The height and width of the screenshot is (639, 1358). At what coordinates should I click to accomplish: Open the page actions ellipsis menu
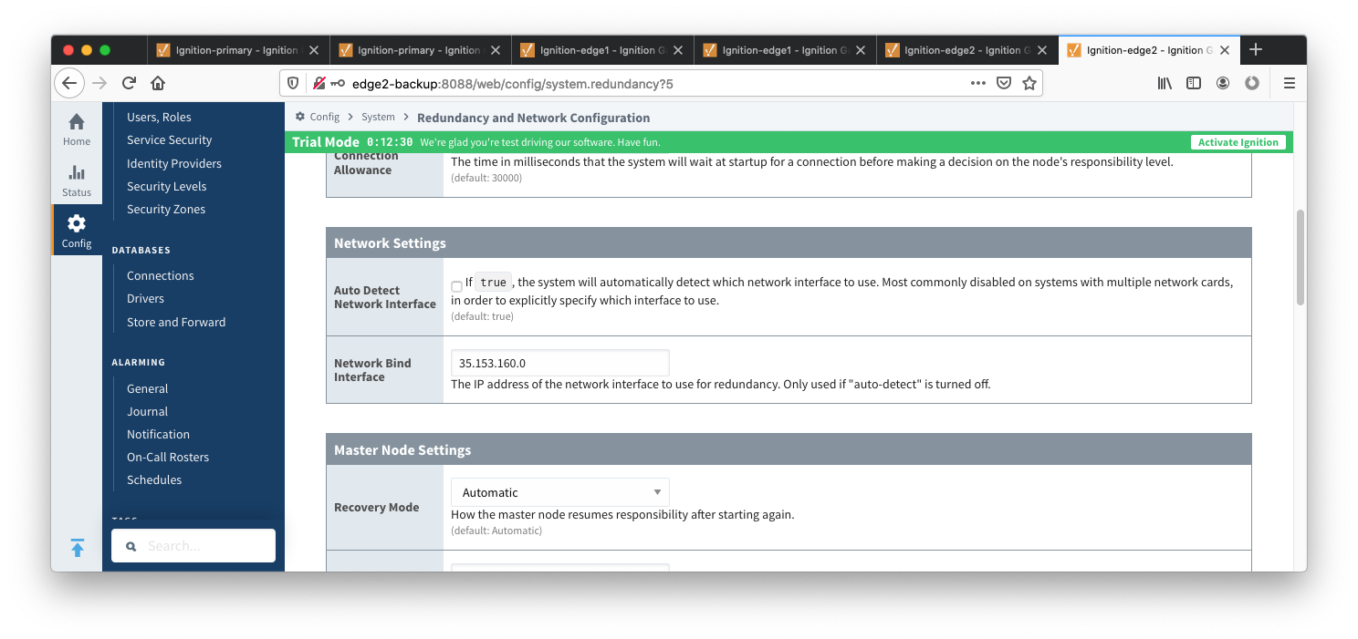click(978, 83)
